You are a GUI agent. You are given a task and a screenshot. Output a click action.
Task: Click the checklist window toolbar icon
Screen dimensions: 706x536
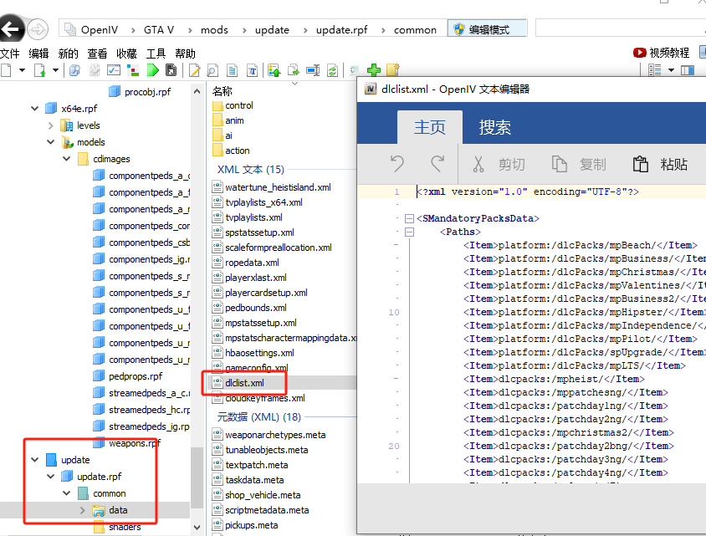[x=114, y=70]
